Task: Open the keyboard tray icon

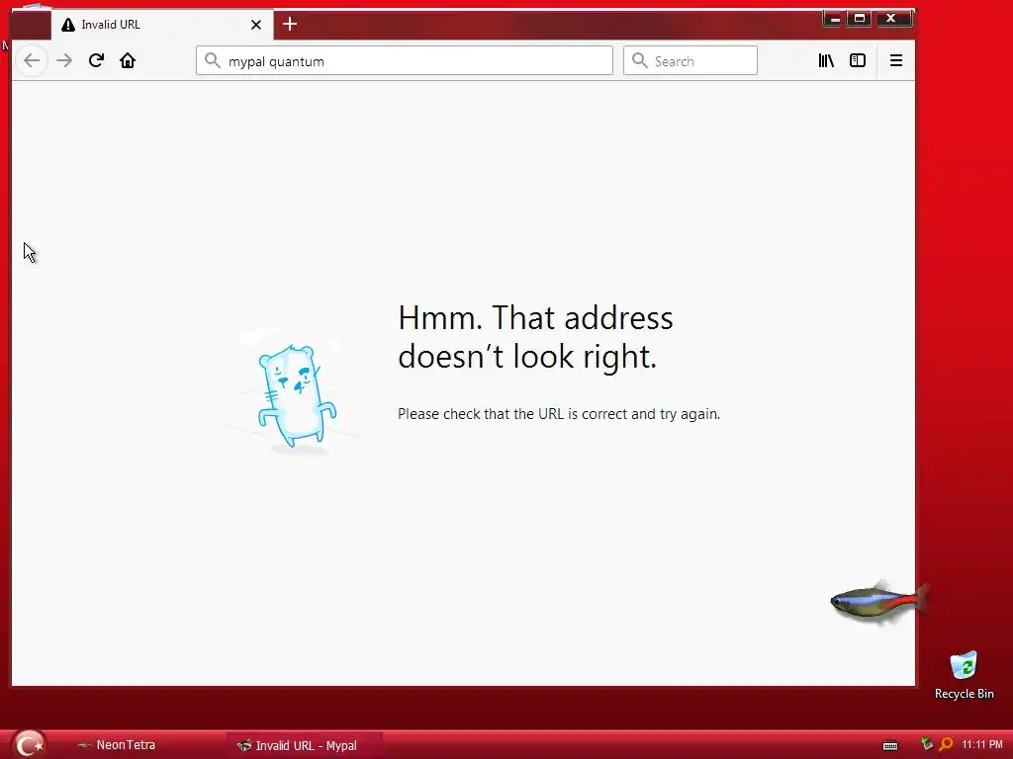Action: pyautogui.click(x=890, y=745)
